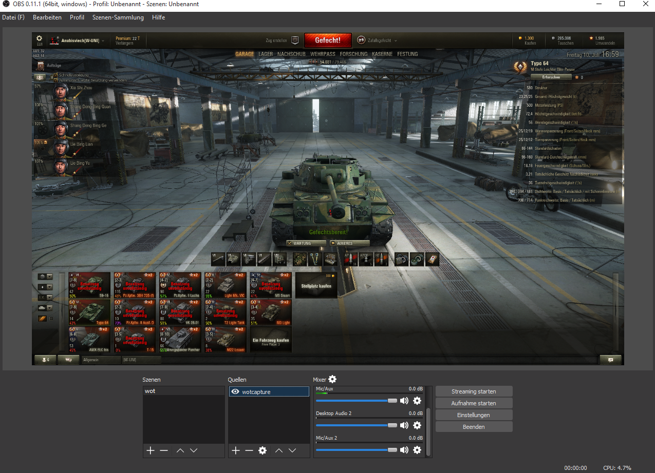Click the Mixer panel scrollbar

point(428,431)
